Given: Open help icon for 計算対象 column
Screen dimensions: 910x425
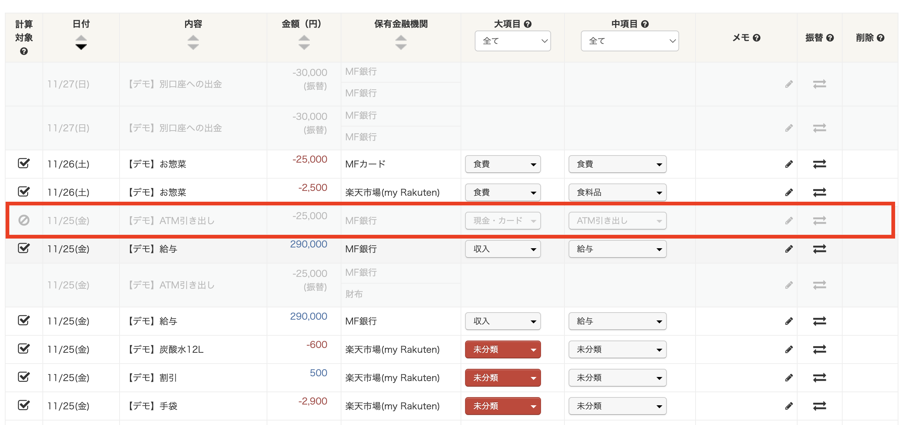Looking at the screenshot, I should (24, 51).
